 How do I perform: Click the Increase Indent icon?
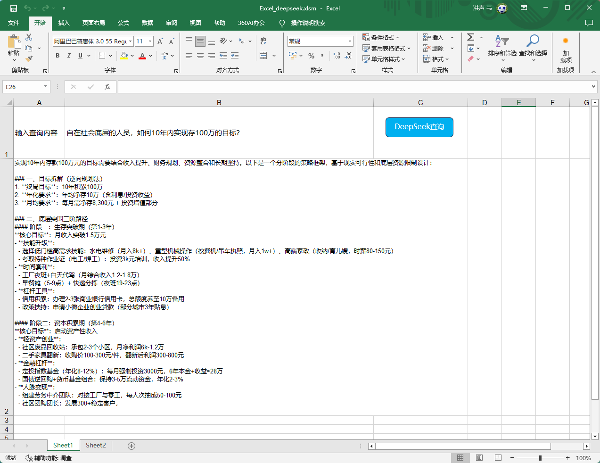click(235, 56)
